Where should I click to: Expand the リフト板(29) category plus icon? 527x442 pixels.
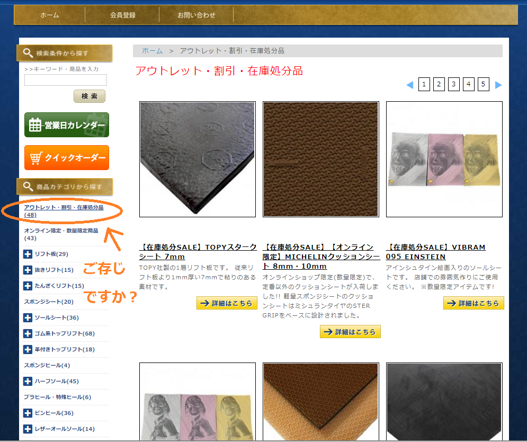[28, 254]
